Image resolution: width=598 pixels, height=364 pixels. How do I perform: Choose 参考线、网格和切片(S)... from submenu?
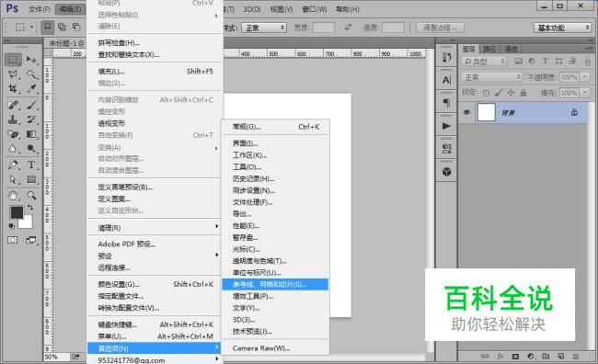275,284
